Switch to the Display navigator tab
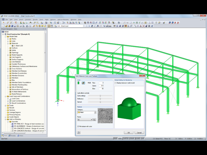 coord(12,136)
